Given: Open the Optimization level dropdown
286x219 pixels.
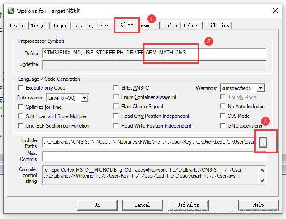Looking at the screenshot, I should coord(84,98).
